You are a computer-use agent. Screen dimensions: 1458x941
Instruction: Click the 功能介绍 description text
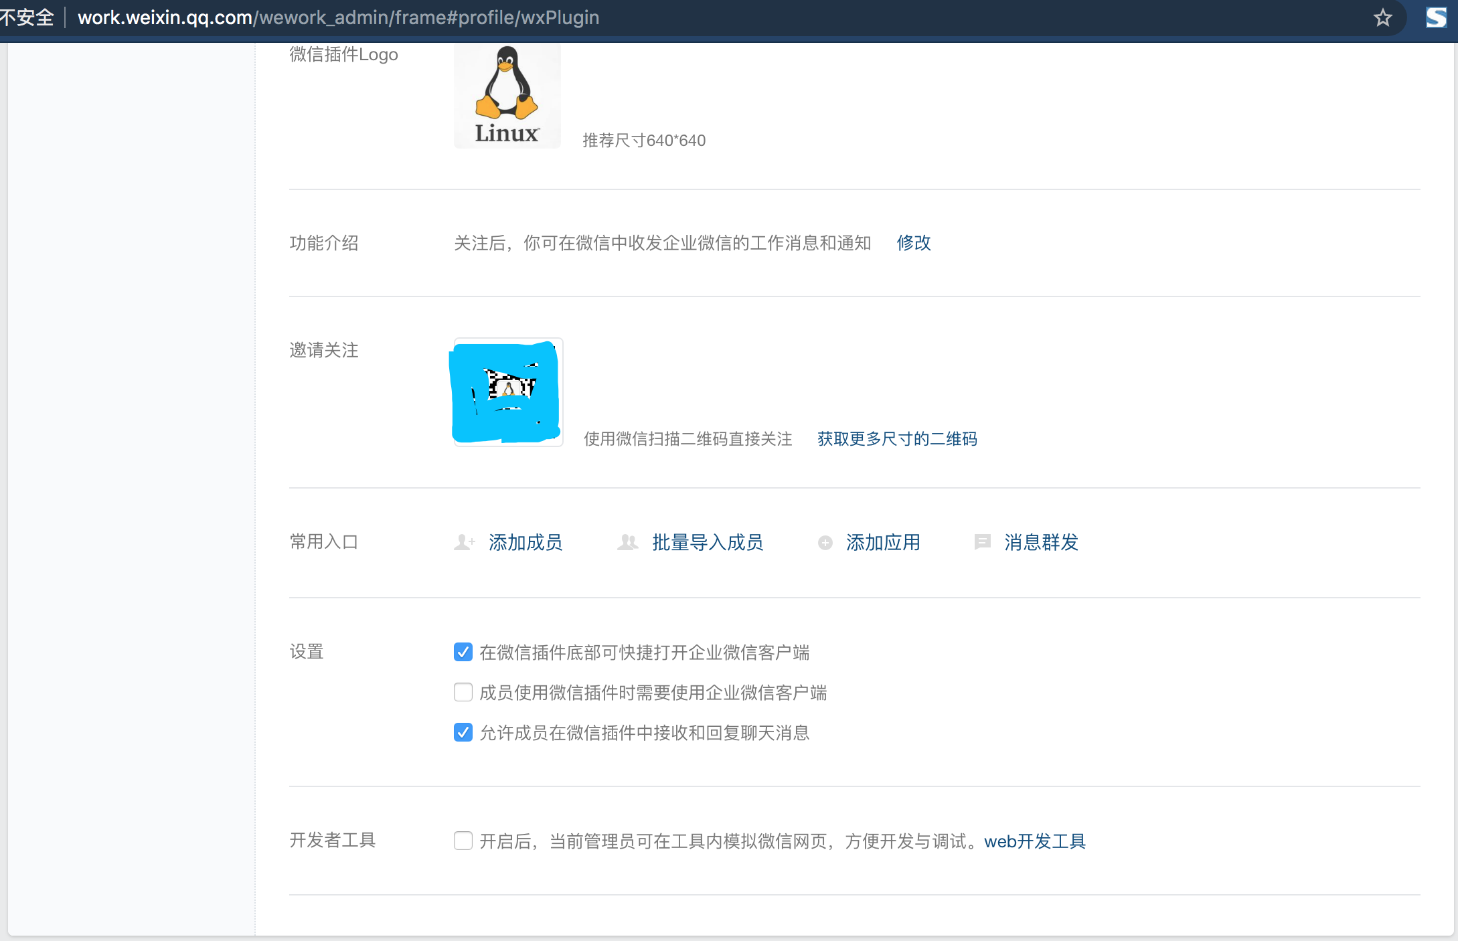[x=663, y=243]
